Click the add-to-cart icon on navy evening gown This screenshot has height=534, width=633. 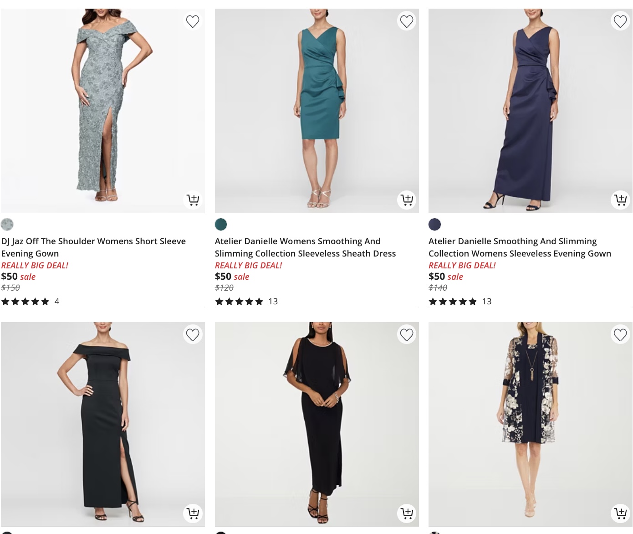point(620,200)
